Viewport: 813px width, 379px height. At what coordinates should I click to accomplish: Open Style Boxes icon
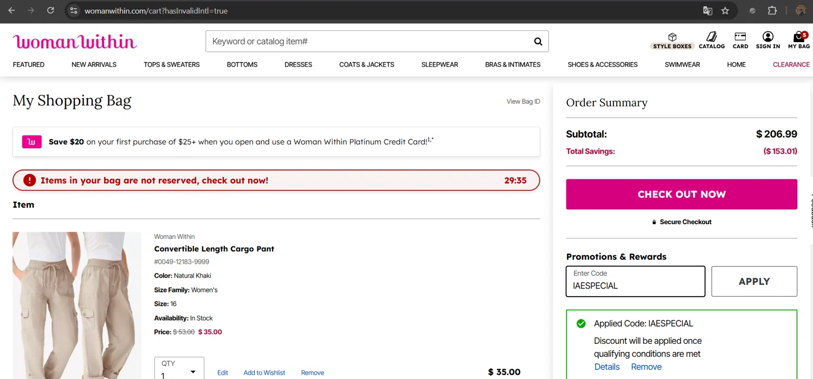[x=672, y=37]
